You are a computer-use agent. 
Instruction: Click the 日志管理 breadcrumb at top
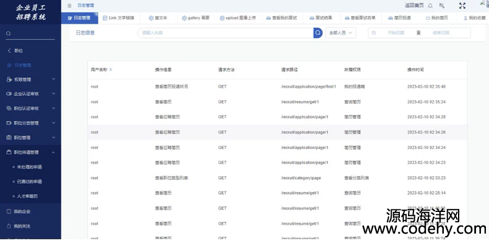click(x=85, y=6)
